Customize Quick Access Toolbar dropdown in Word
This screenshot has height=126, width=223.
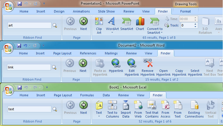[x=44, y=45]
